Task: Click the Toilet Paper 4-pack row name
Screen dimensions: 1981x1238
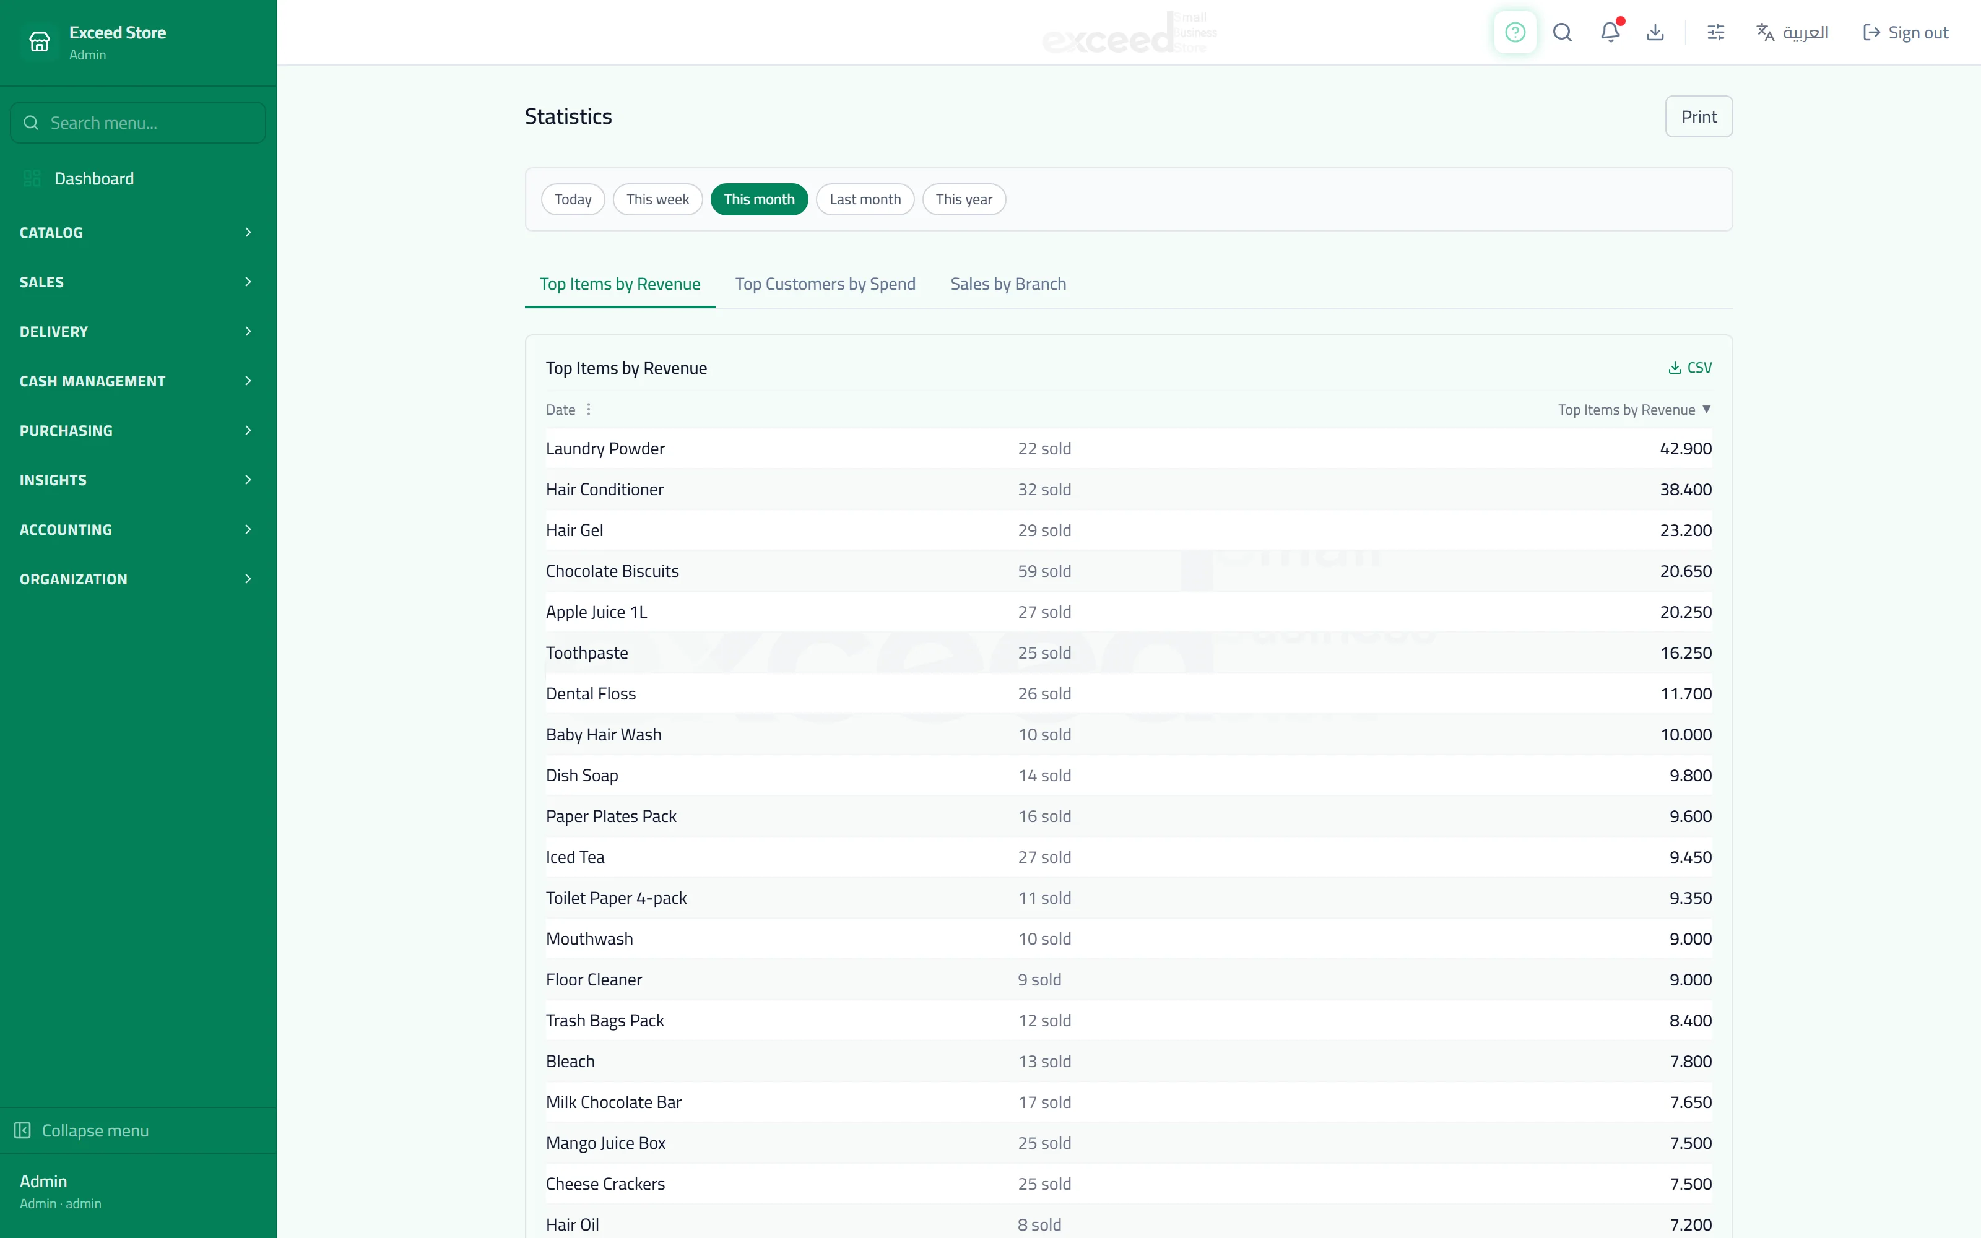Action: click(615, 898)
